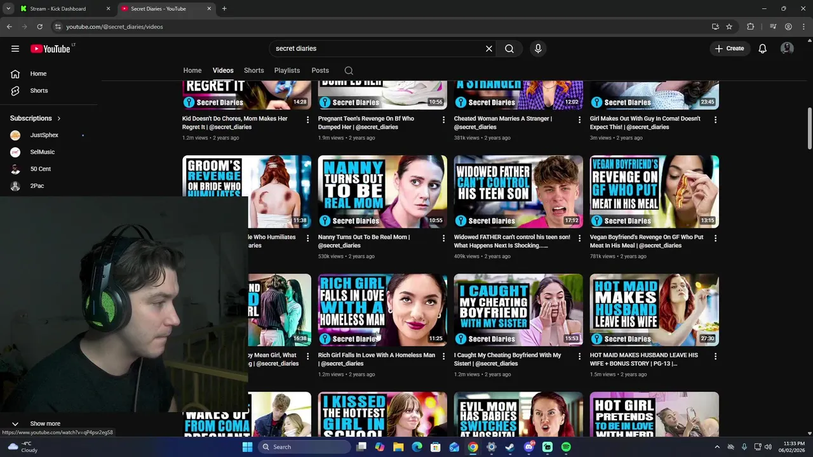
Task: Open the YouTube account avatar menu
Action: (787, 49)
